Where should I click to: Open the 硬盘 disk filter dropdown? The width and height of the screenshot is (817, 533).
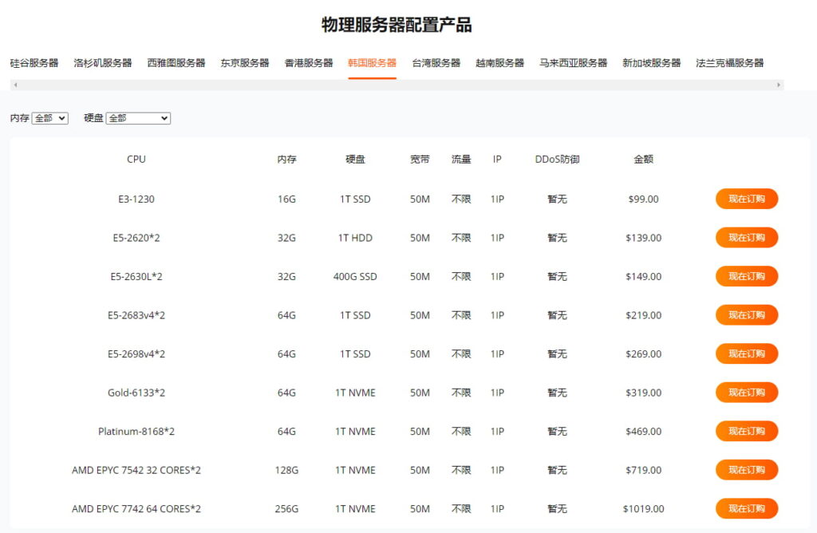click(138, 118)
